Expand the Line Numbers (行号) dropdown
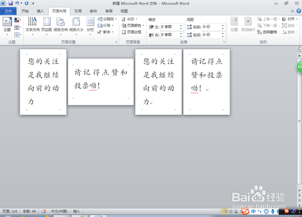302x217 pixels. pyautogui.click(x=106, y=25)
